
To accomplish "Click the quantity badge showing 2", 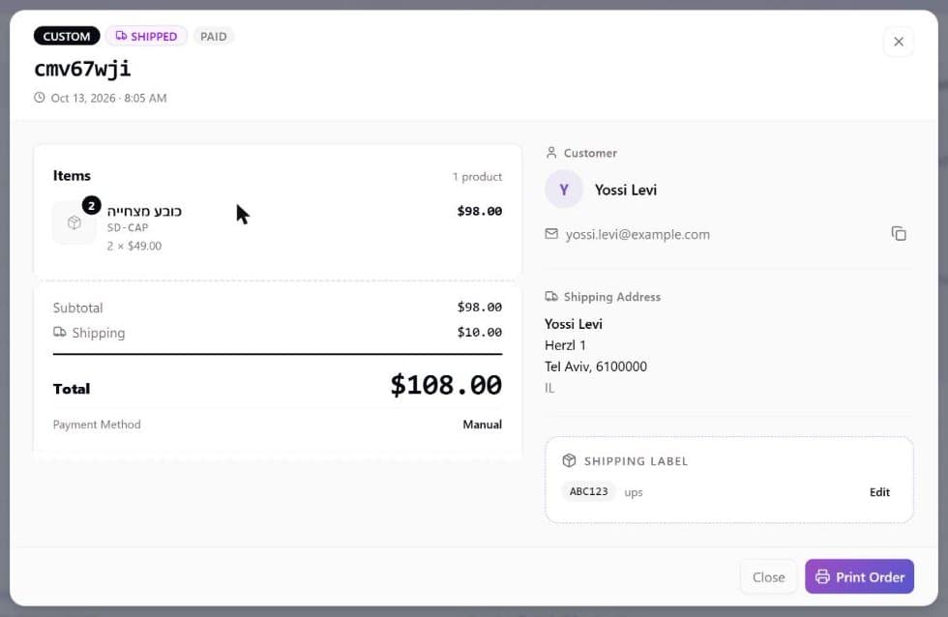I will [91, 205].
